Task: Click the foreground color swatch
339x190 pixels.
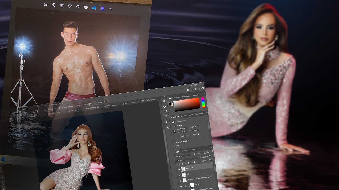Action: tap(170, 103)
